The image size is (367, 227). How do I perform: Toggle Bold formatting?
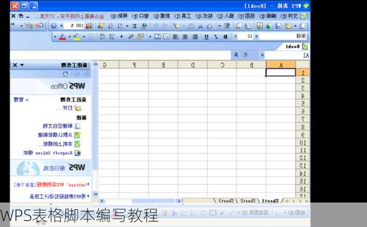225,37
